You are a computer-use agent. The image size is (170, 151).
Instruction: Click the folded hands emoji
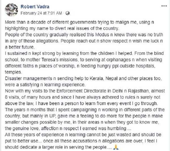(x=116, y=147)
